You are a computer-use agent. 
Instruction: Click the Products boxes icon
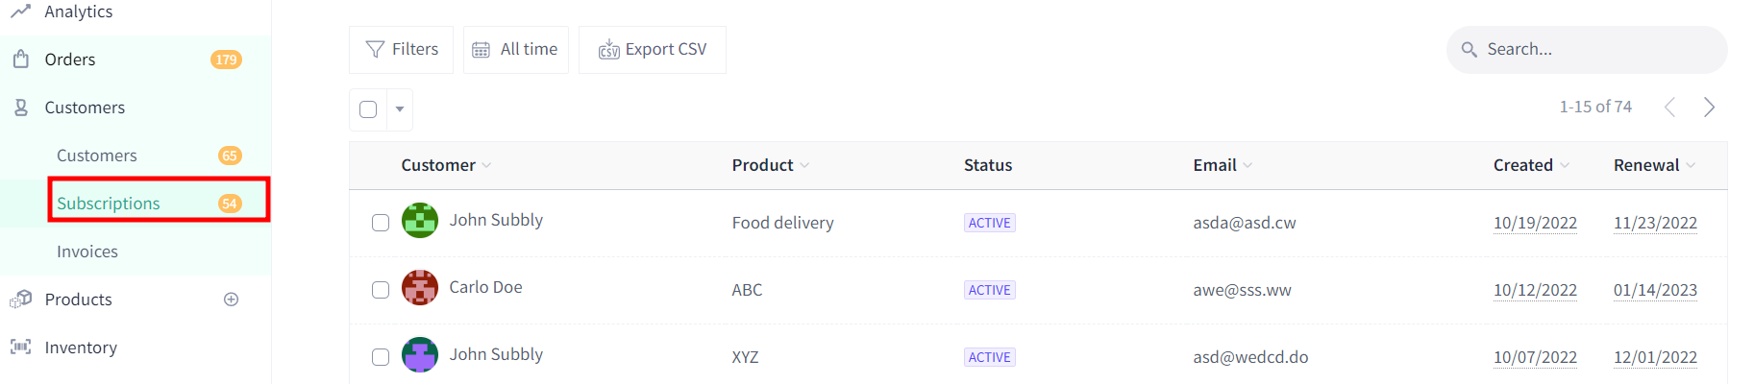(x=20, y=300)
